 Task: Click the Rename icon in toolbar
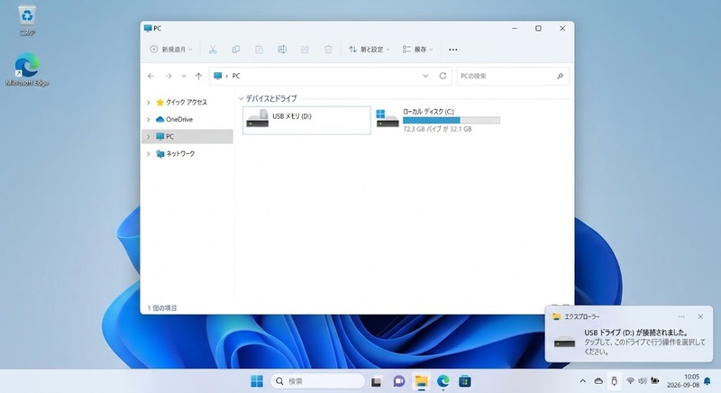click(282, 50)
